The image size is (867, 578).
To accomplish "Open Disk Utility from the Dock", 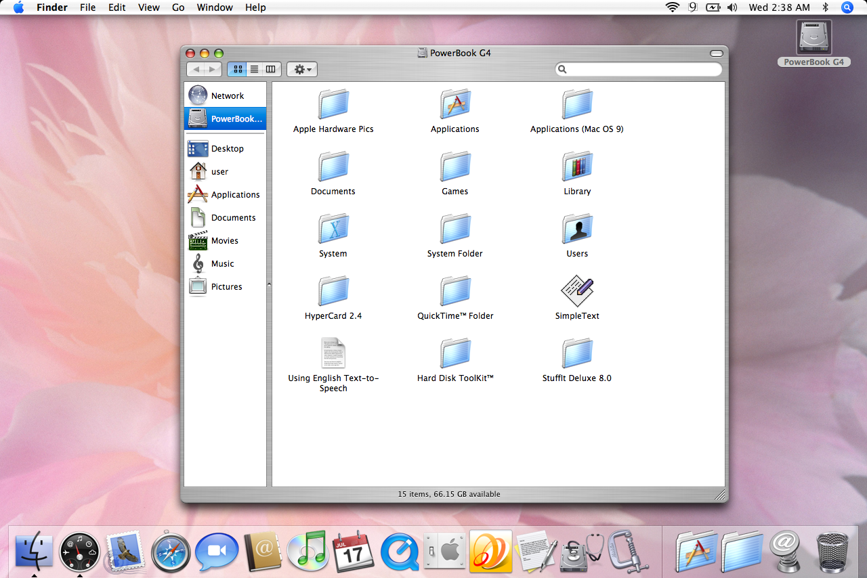I will (x=581, y=552).
